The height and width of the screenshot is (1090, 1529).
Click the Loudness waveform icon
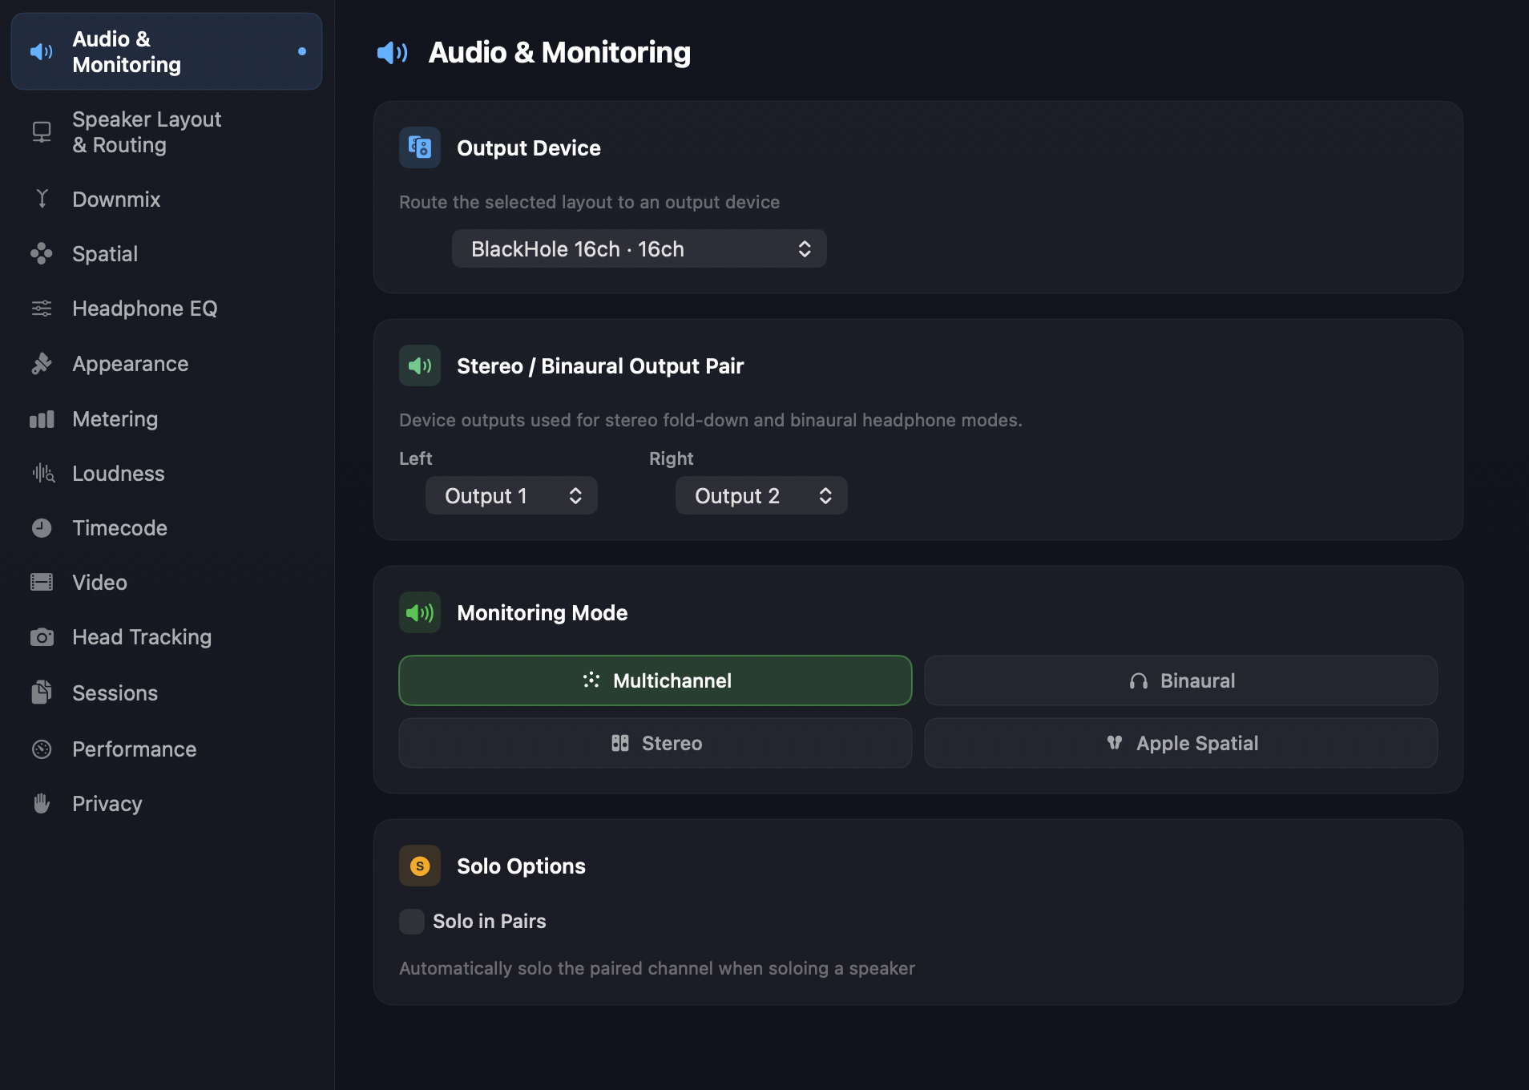pyautogui.click(x=43, y=473)
